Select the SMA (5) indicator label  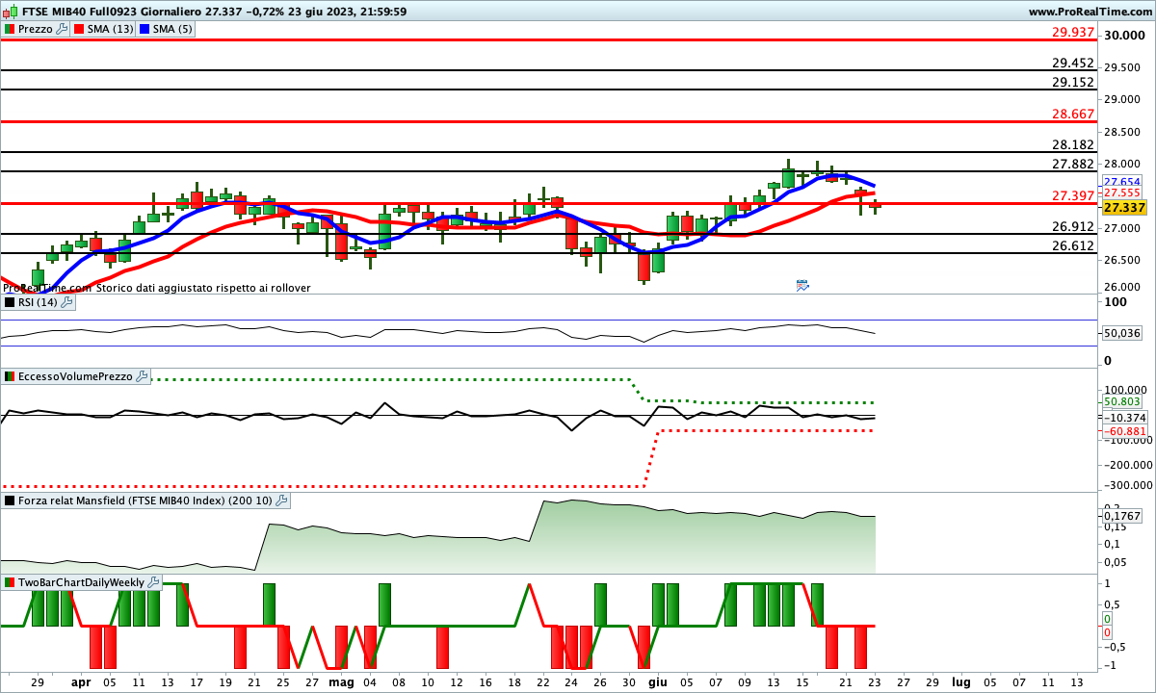[173, 29]
